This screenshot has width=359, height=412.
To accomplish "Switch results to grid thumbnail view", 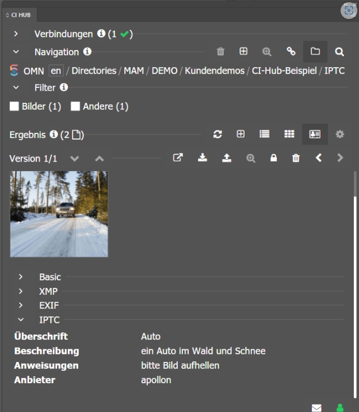I will coord(289,134).
